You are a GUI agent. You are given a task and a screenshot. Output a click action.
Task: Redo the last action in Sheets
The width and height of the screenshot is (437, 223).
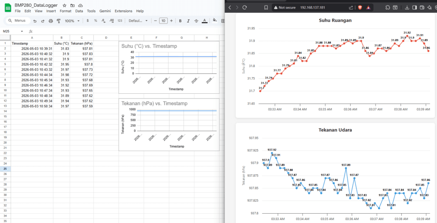43,20
